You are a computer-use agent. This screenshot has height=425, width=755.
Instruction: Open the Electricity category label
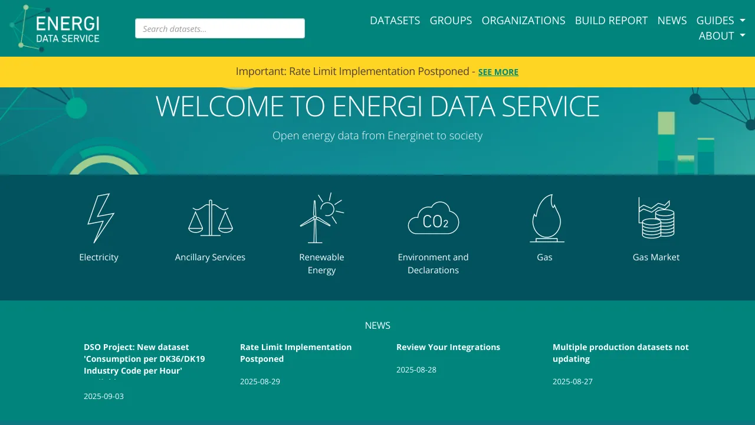pos(99,257)
